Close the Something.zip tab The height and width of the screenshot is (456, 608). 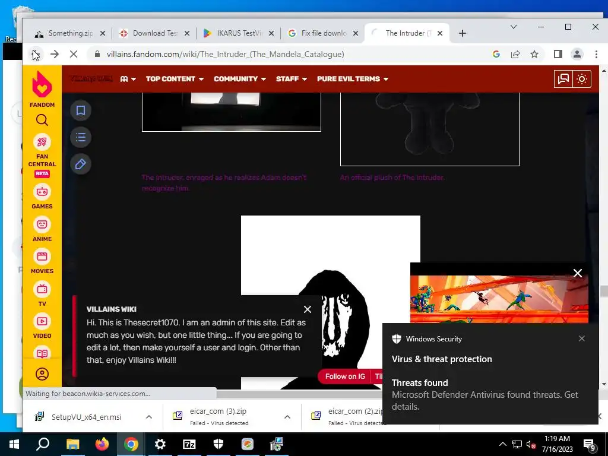click(x=102, y=33)
